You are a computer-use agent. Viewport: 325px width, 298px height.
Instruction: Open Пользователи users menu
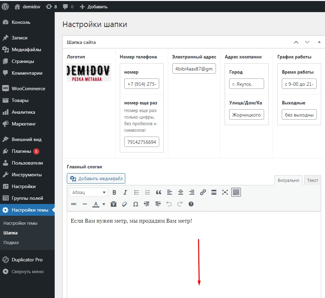27,163
